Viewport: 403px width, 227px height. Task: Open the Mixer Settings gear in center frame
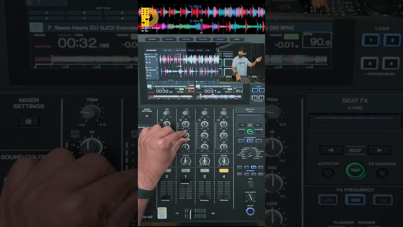[146, 116]
